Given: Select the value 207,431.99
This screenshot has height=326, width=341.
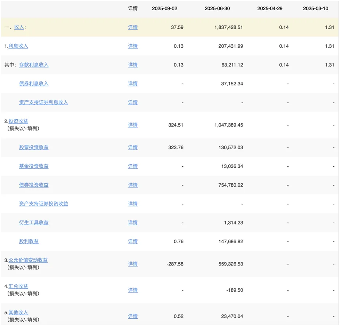Looking at the screenshot, I should [231, 46].
